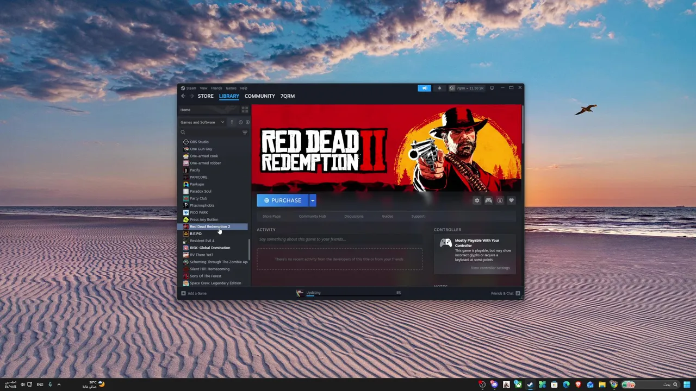Open the advanced filter options icon
This screenshot has width=696, height=391.
[x=245, y=133]
